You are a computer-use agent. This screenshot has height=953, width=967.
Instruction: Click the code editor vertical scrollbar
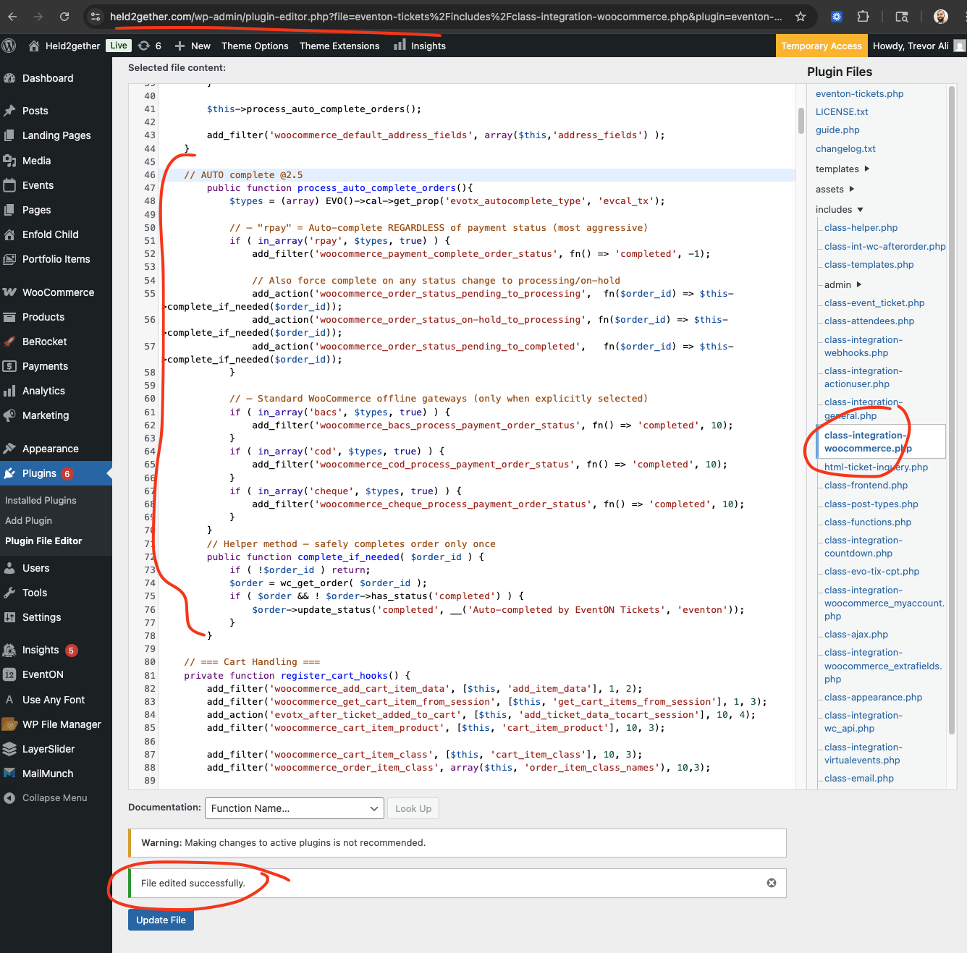(801, 121)
